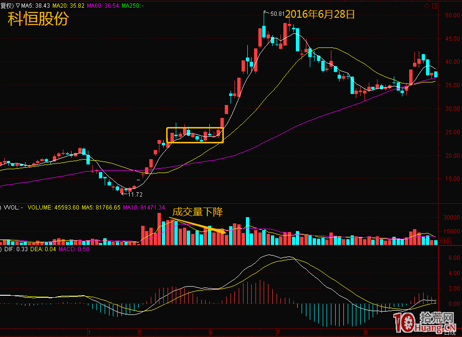Click the 20.00 price axis label
Image resolution: width=462 pixels, height=337 pixels.
click(452, 156)
